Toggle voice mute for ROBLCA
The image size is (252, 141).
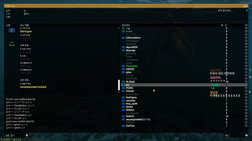(246, 110)
